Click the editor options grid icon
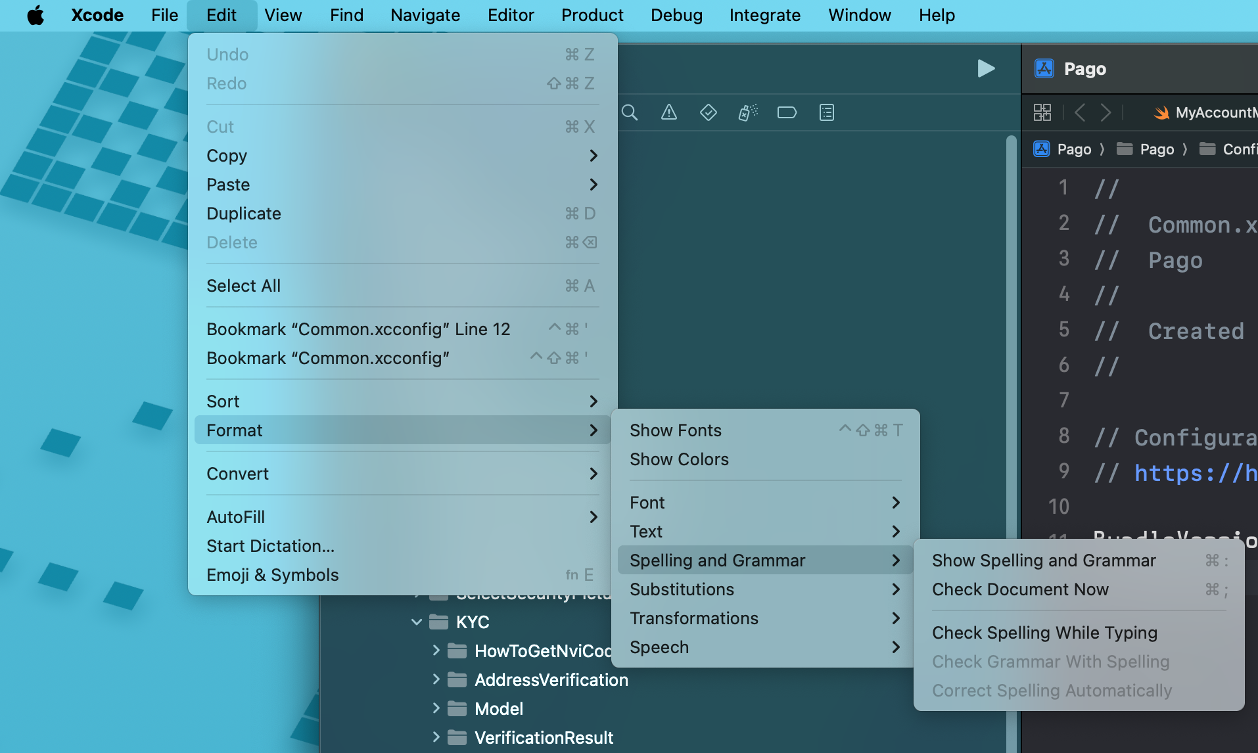 click(1042, 112)
